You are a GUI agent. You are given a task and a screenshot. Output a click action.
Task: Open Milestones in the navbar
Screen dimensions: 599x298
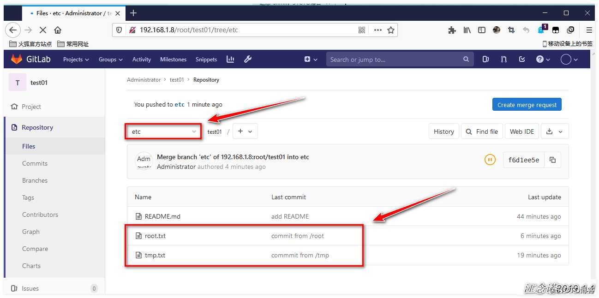(173, 59)
